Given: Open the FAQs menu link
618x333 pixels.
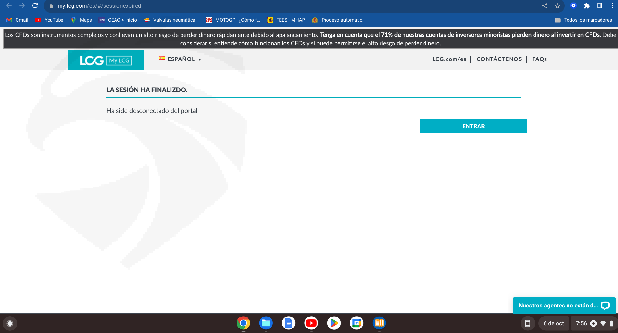Looking at the screenshot, I should click(x=539, y=59).
